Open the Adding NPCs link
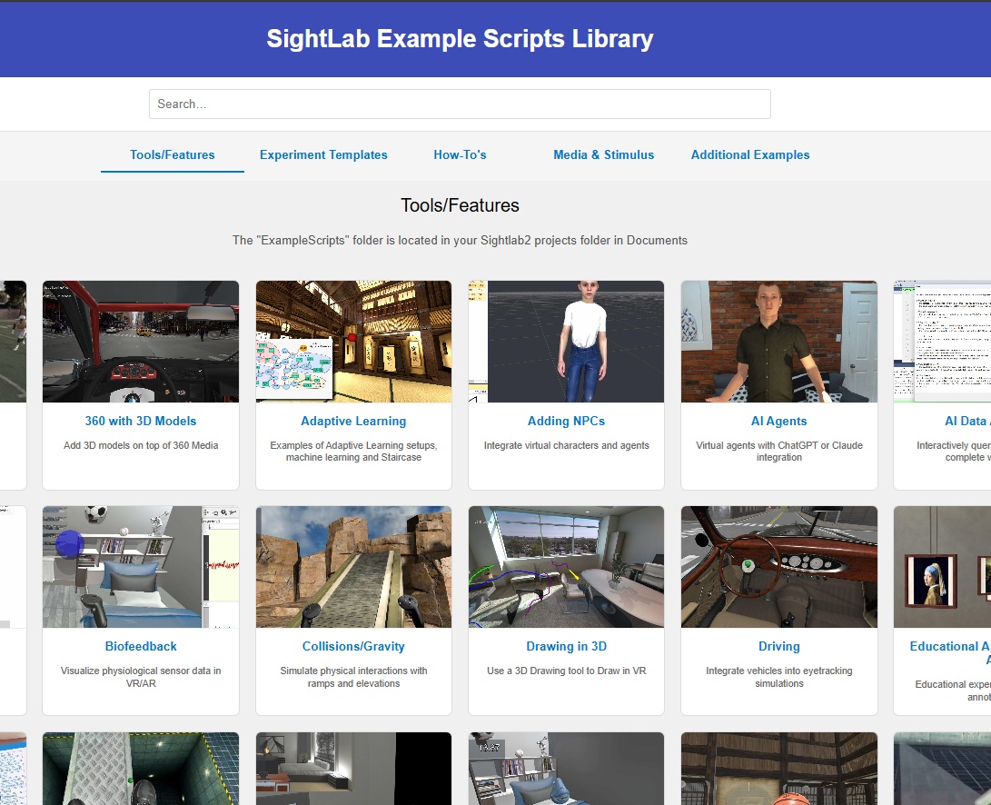 [566, 422]
